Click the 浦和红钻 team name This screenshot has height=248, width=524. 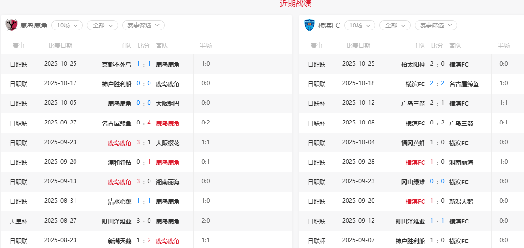(x=120, y=162)
